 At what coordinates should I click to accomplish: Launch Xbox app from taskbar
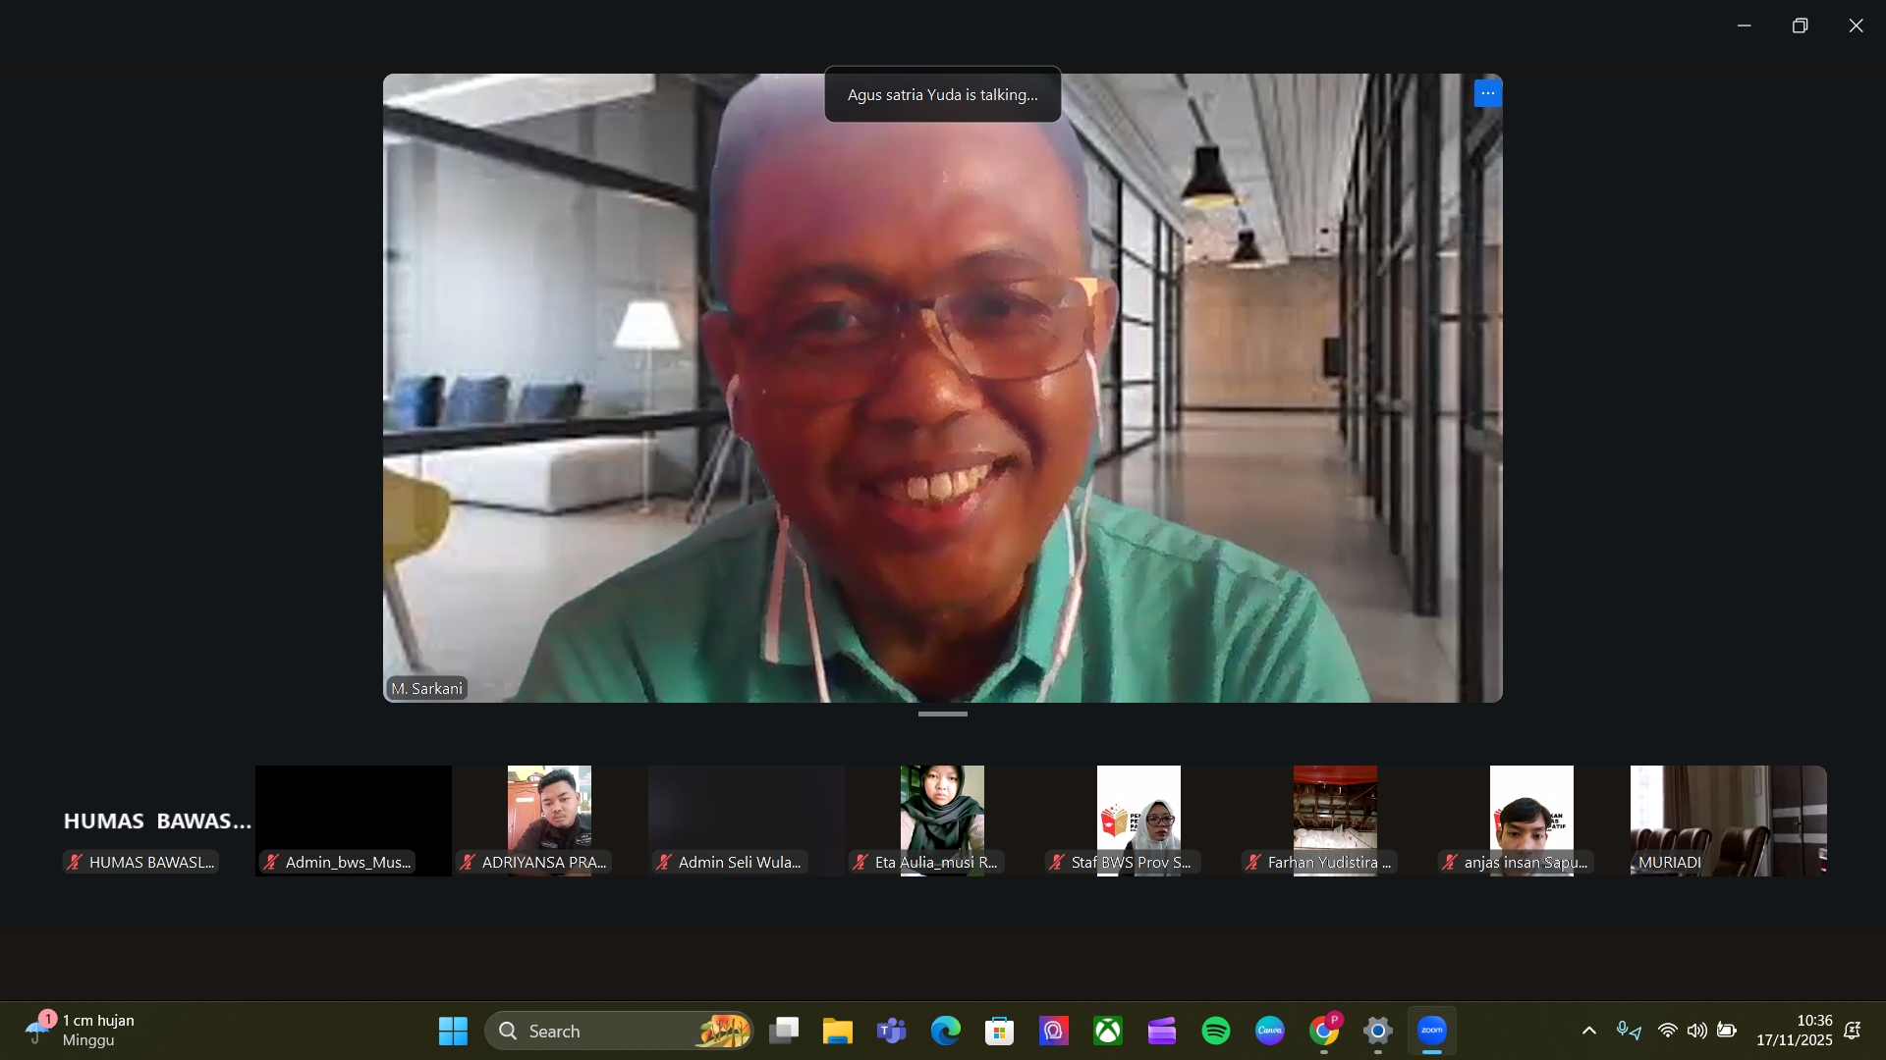point(1107,1031)
